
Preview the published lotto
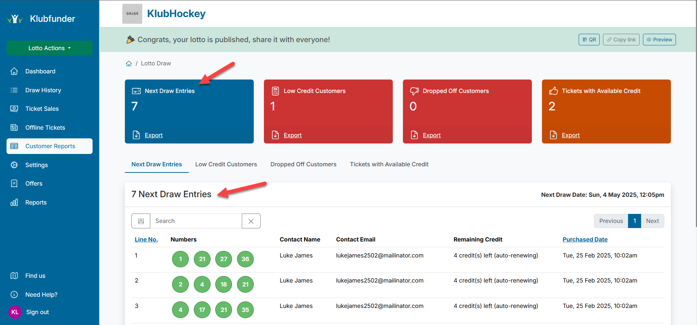[659, 40]
